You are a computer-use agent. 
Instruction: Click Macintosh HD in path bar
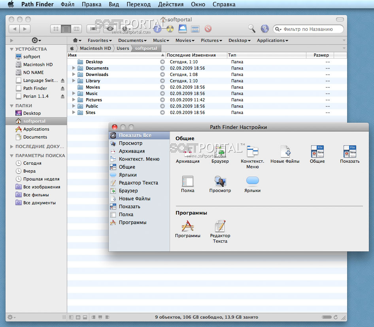point(95,48)
